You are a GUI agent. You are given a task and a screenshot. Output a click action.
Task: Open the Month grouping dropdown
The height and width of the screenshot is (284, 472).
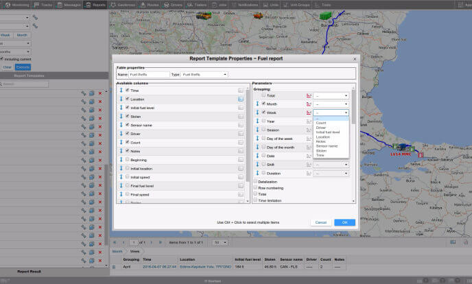click(332, 104)
